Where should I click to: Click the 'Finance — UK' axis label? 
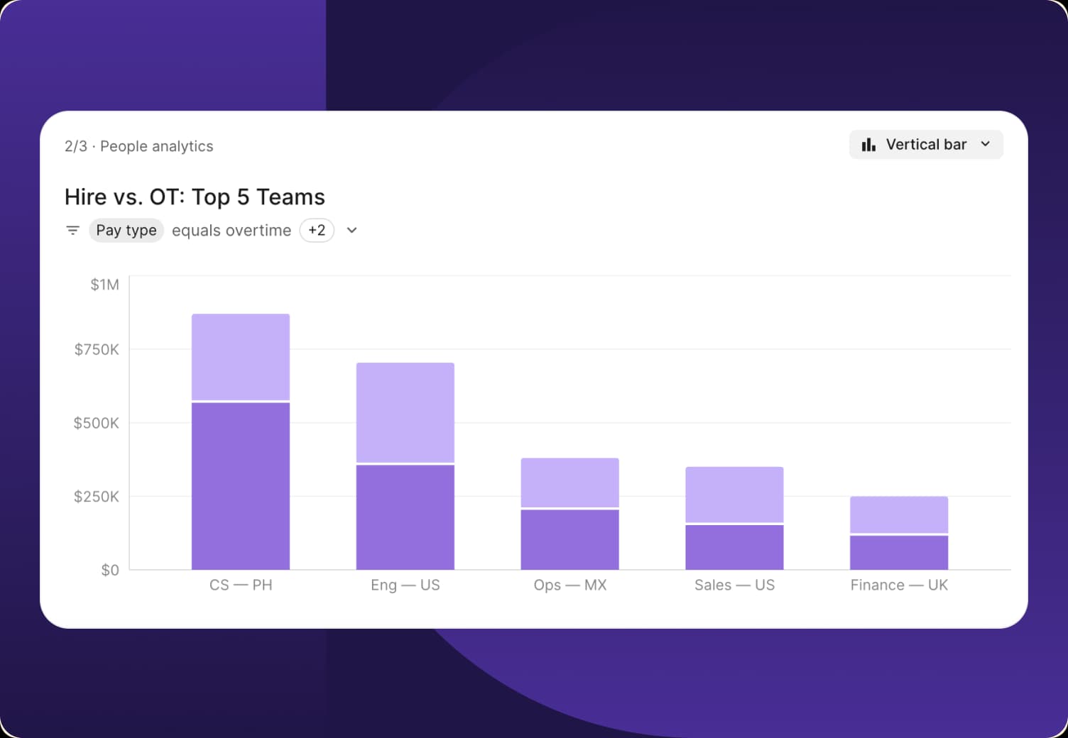tap(899, 585)
